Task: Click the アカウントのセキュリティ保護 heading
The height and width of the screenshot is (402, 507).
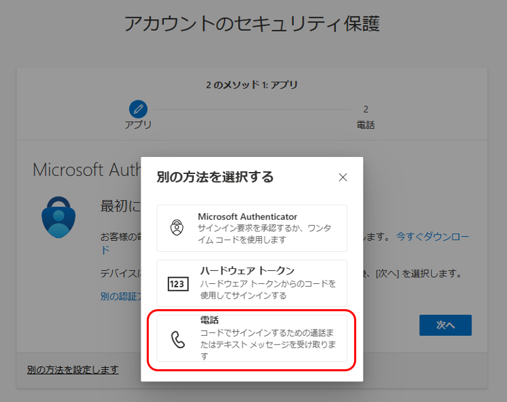Action: 252,24
